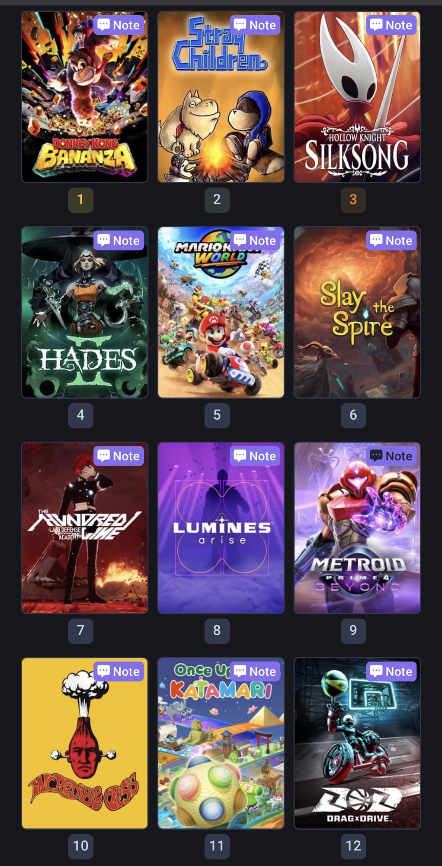Viewport: 442px width, 866px height.
Task: Open the Note on Hades II cover
Action: 119,240
